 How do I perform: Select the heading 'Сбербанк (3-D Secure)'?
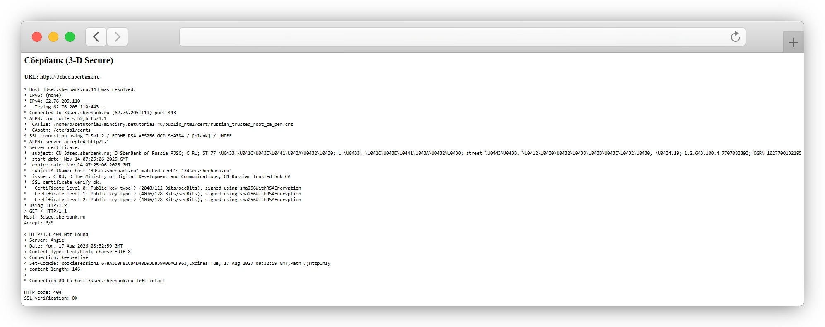[x=69, y=60]
